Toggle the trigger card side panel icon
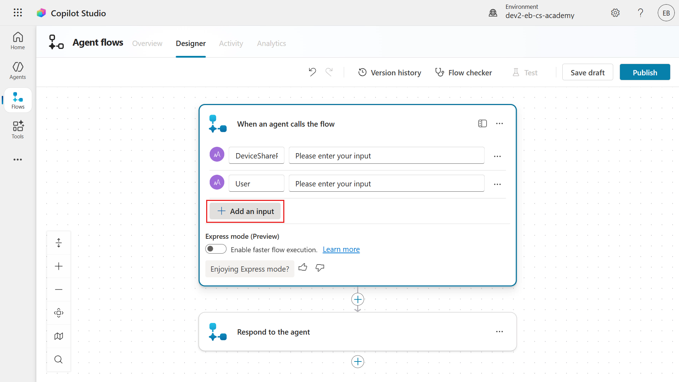The image size is (679, 382). tap(482, 123)
